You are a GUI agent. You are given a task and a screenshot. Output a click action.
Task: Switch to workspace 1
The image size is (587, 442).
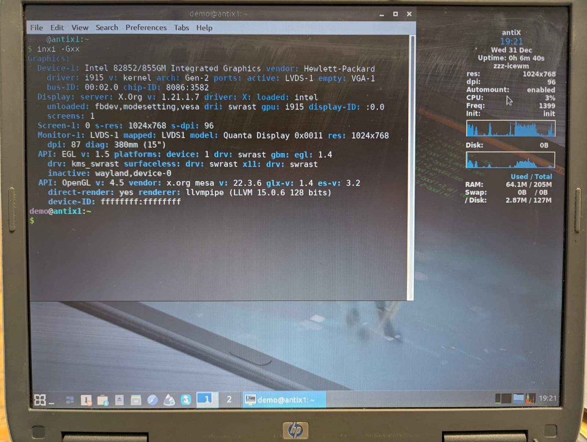click(x=207, y=399)
